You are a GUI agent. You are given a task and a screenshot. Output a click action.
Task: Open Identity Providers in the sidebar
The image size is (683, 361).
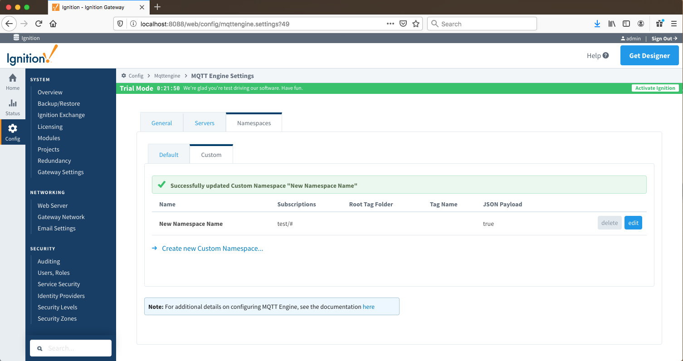pos(61,296)
